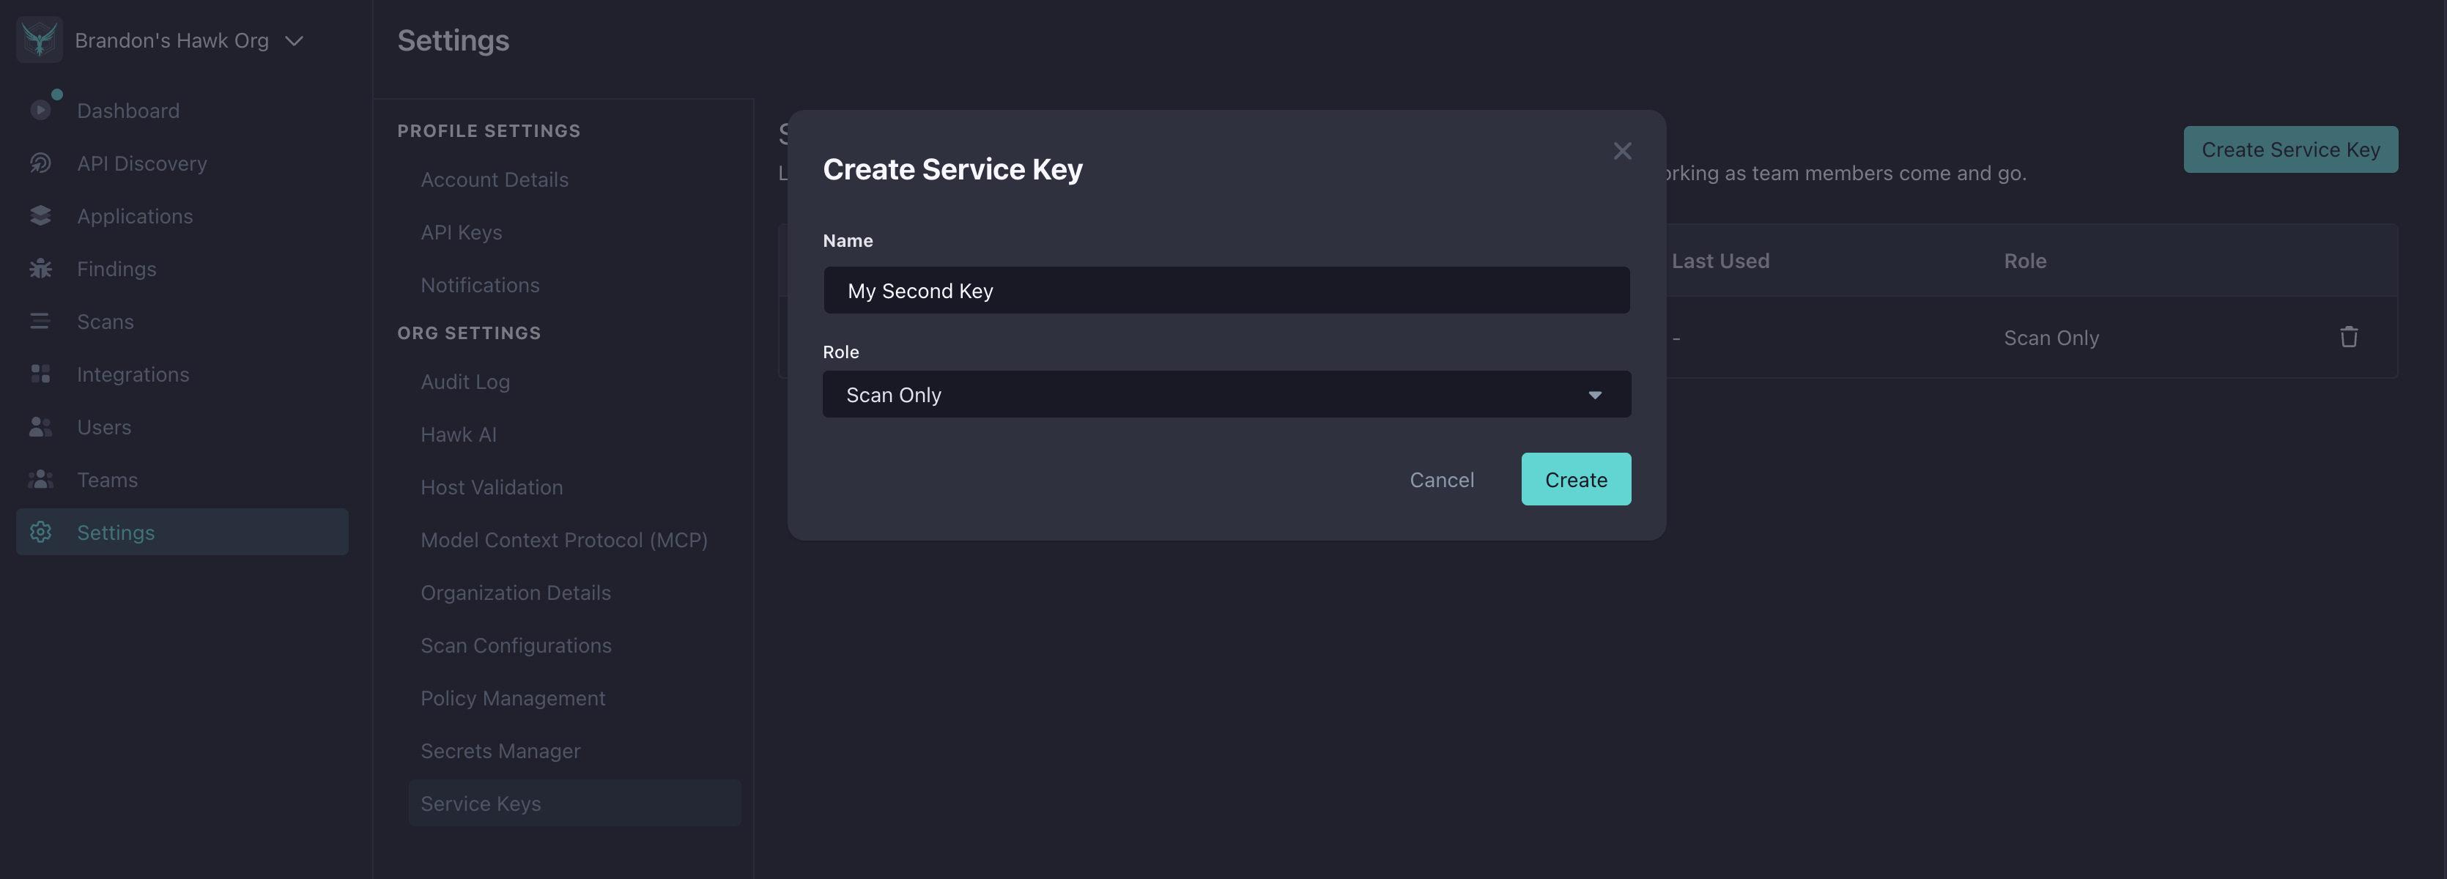Image resolution: width=2447 pixels, height=879 pixels.
Task: Click the Integrations grid icon
Action: 40,374
